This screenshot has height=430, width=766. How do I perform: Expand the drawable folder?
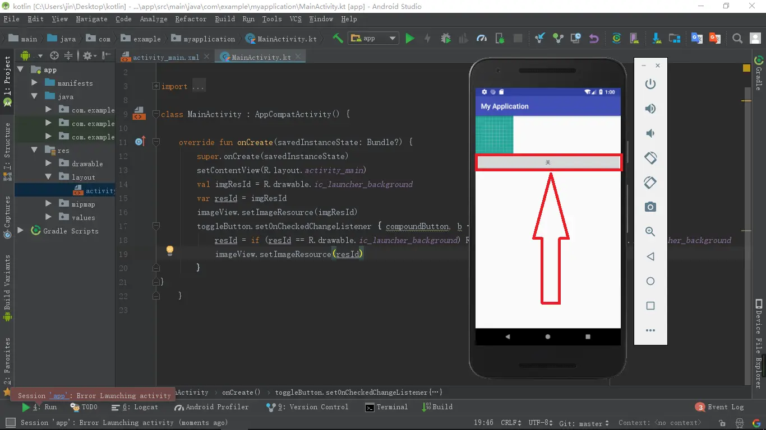49,163
